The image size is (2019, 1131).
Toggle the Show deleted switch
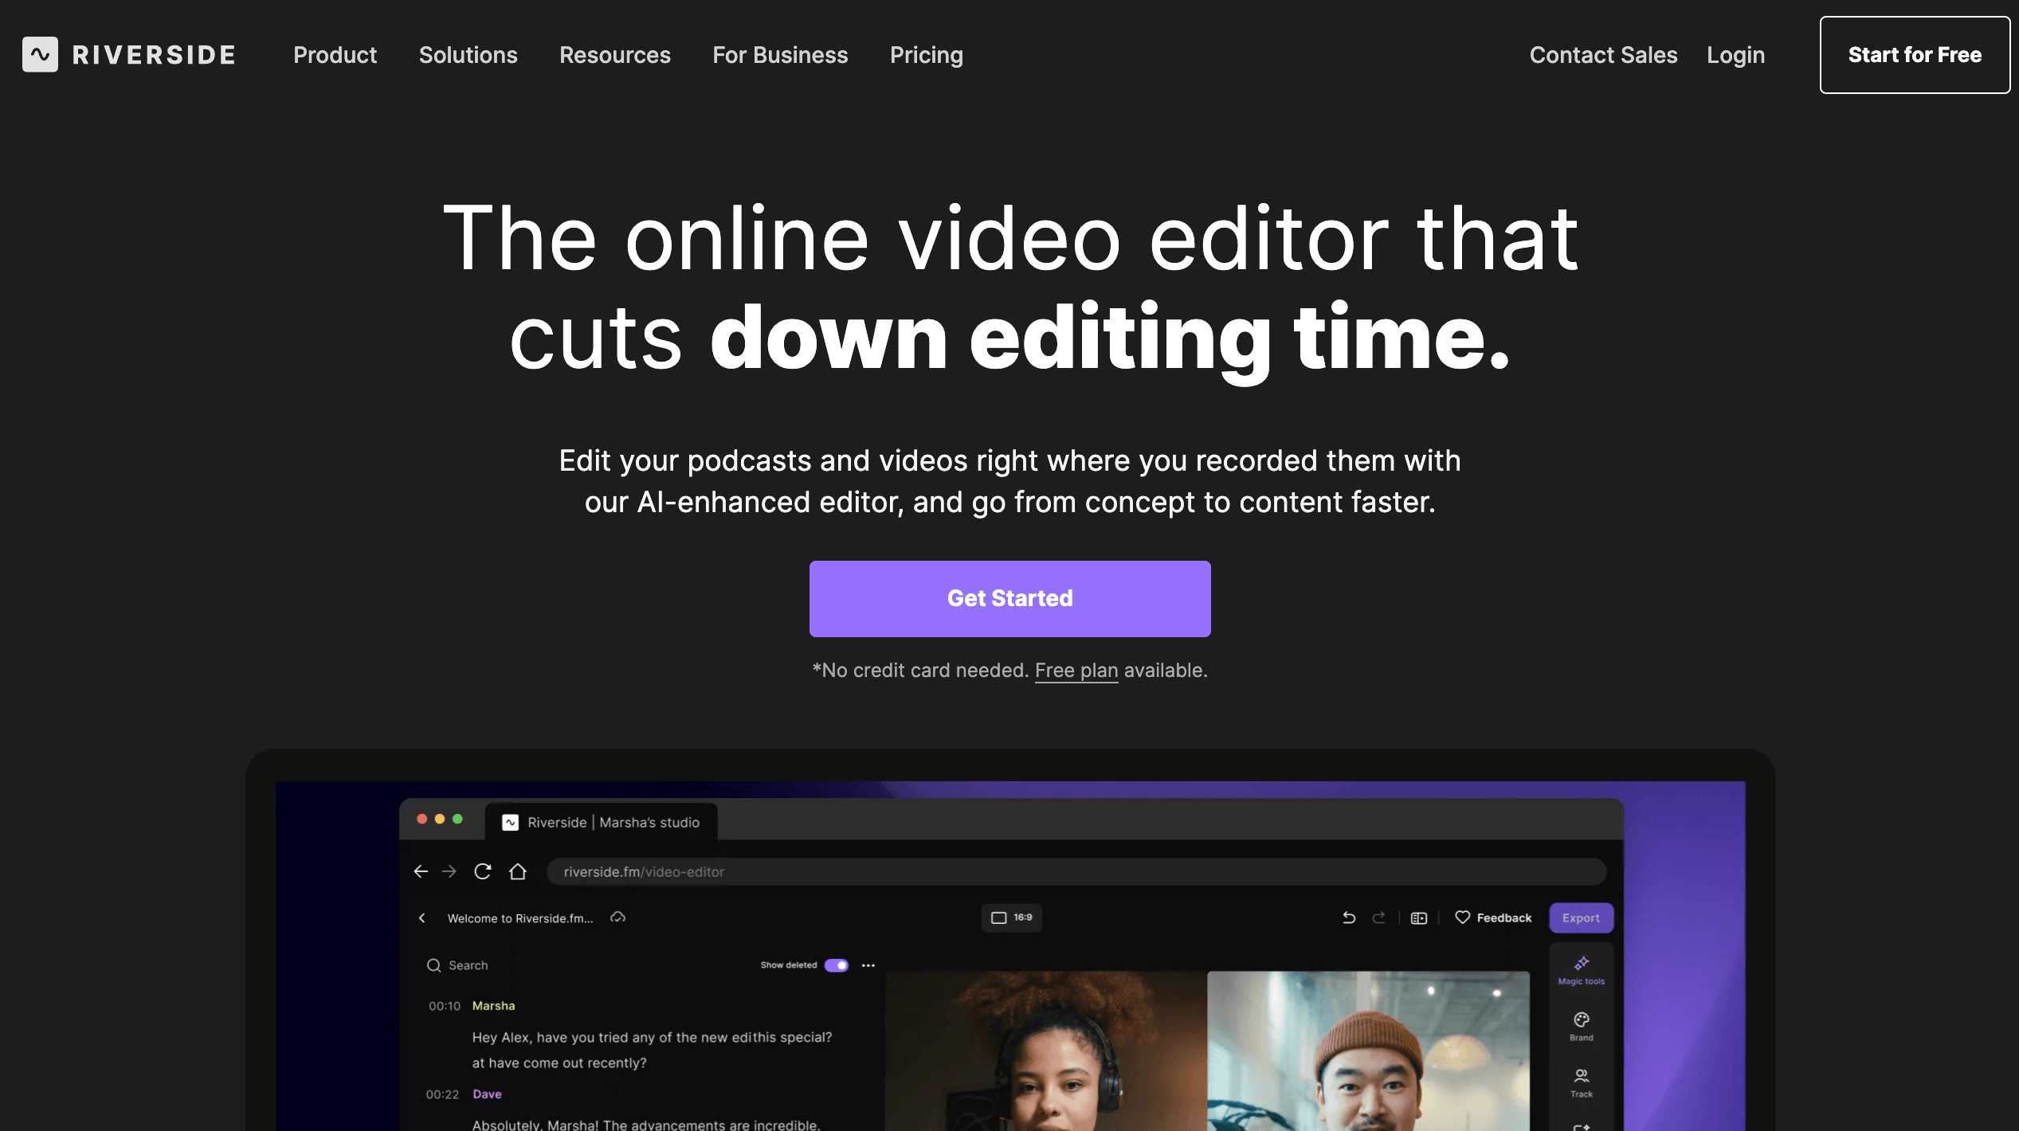pyautogui.click(x=836, y=965)
